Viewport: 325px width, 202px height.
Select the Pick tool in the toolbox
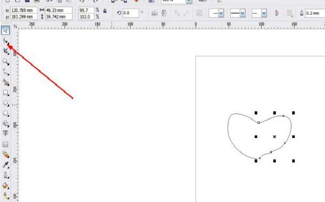click(5, 30)
